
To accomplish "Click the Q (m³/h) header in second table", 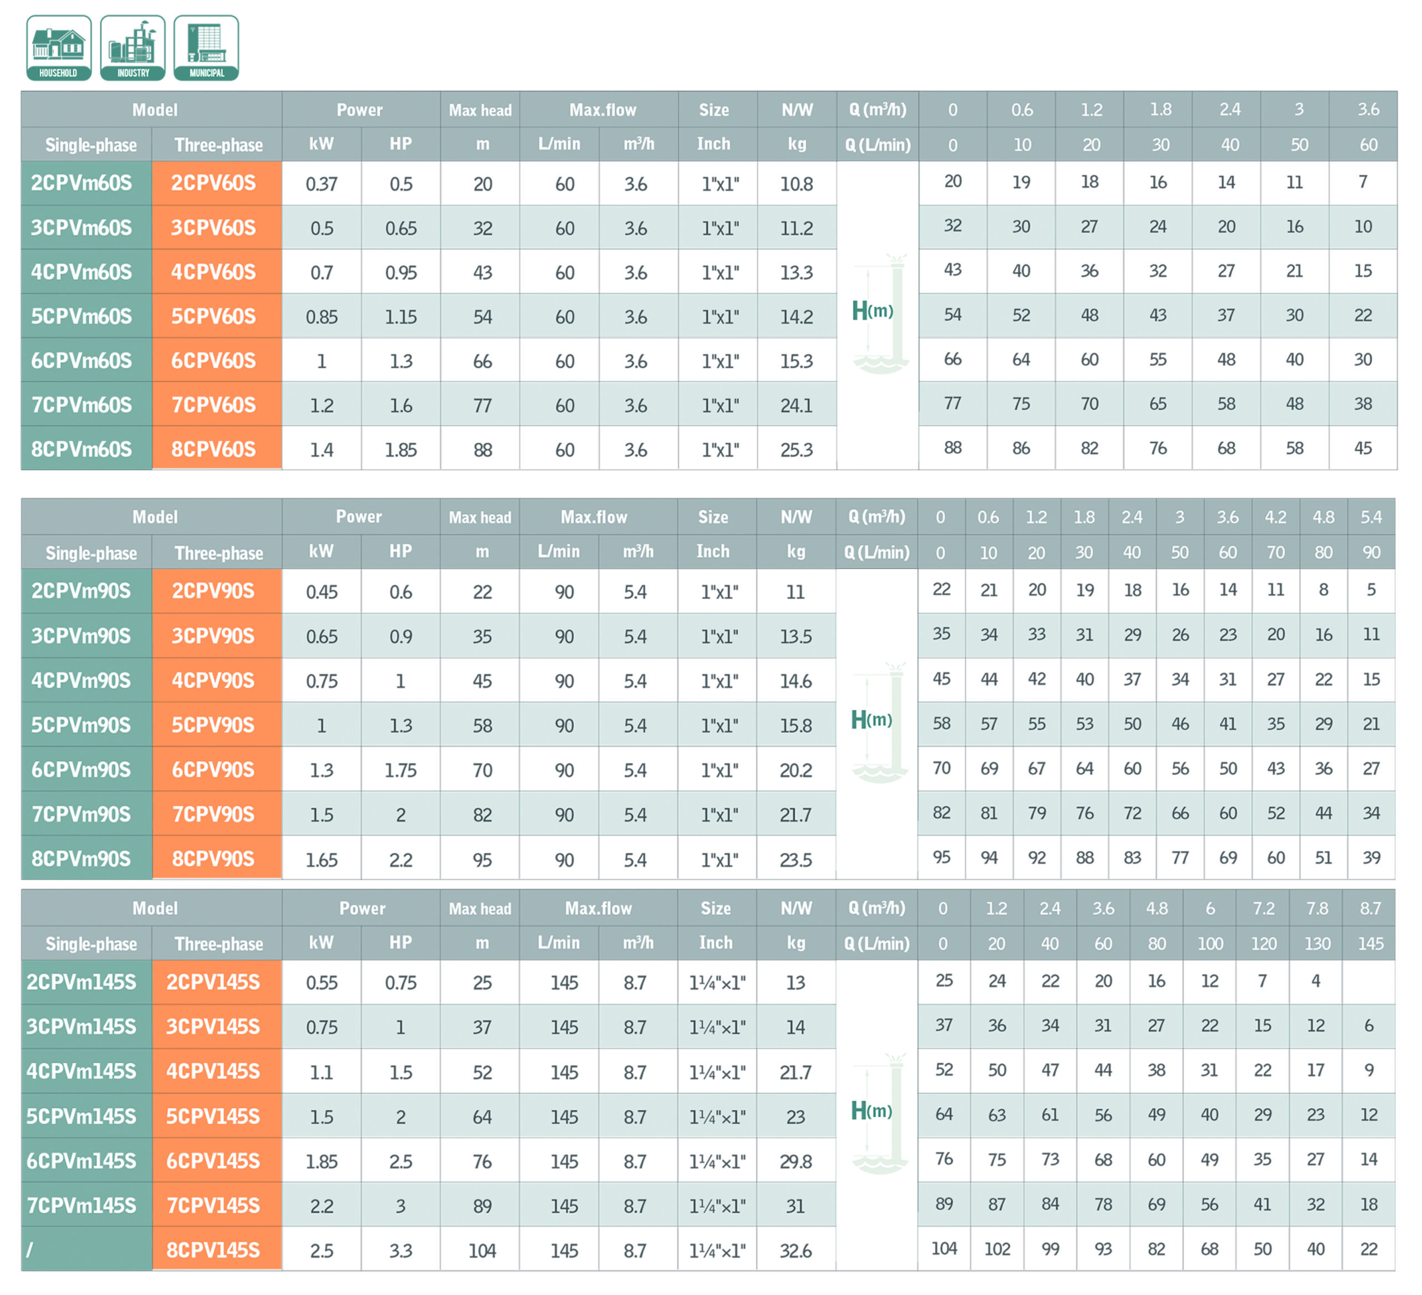I will [x=876, y=516].
